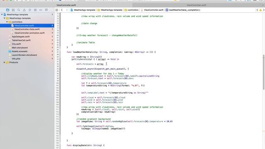Collapse the controllers folder
The height and width of the screenshot is (149, 265).
(x=7, y=22)
